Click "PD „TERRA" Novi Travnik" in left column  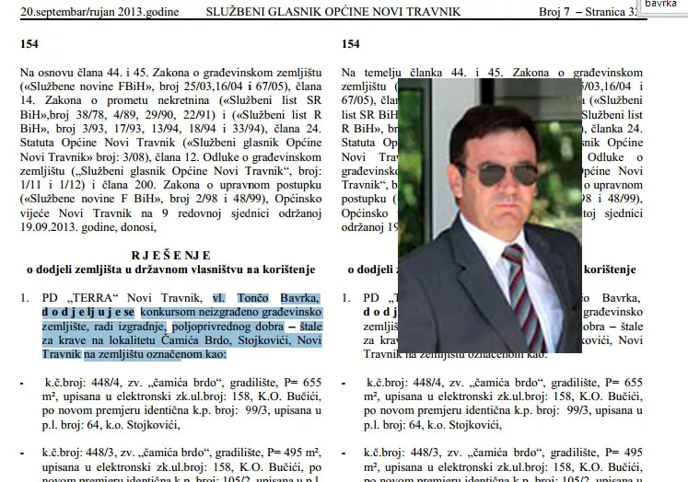click(123, 298)
